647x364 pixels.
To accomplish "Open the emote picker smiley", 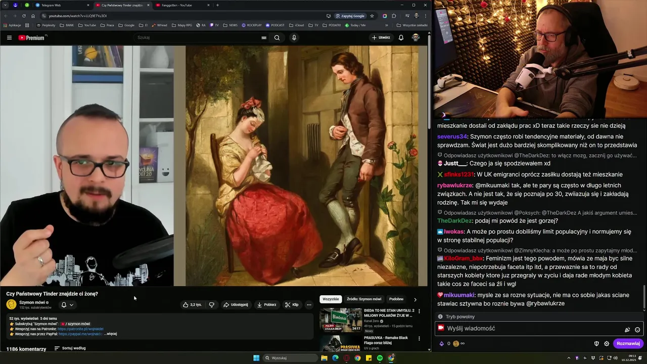I will (637, 330).
